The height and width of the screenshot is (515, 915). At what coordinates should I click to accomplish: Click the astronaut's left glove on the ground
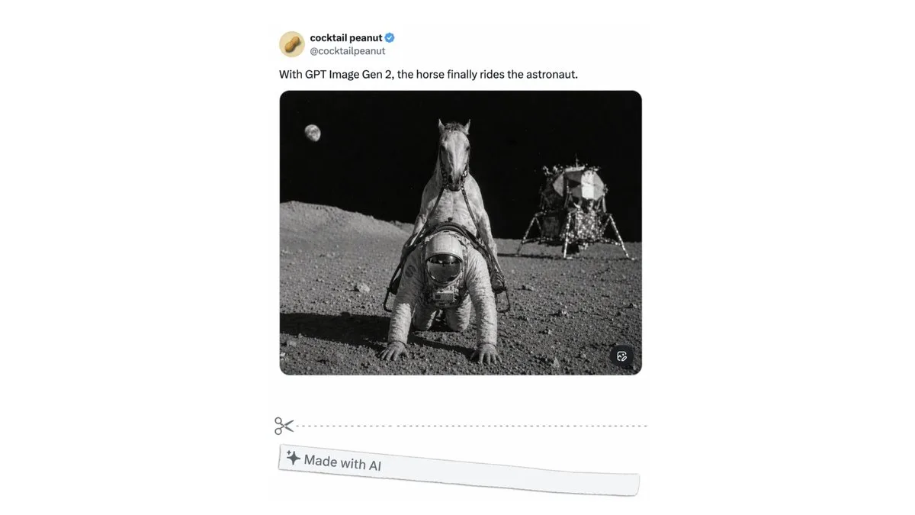pyautogui.click(x=485, y=353)
